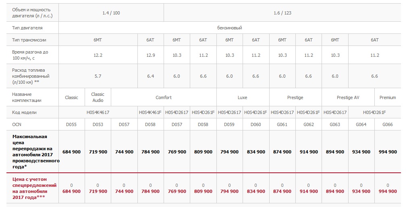Click model code H0S4K461F
Image resolution: width=407 pixels, height=207 pixels.
click(150, 112)
